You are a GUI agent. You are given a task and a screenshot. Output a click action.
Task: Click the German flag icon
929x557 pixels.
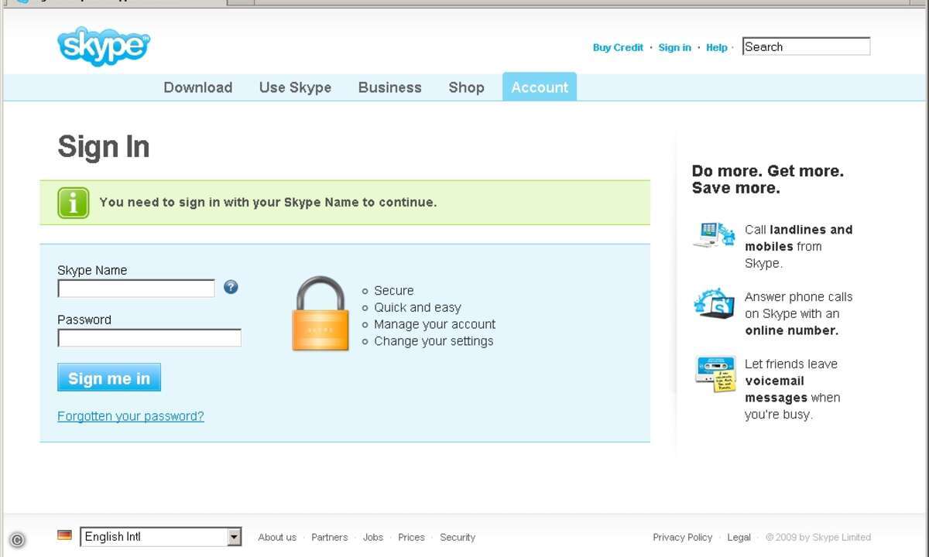[x=65, y=535]
